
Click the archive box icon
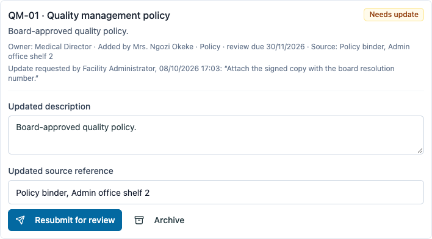(139, 220)
